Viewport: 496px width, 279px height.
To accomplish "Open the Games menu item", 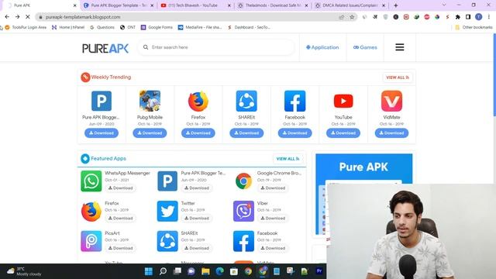I will (x=365, y=47).
